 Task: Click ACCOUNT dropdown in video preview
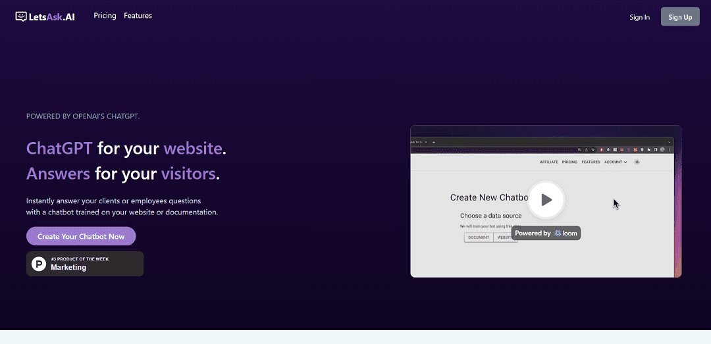[616, 162]
